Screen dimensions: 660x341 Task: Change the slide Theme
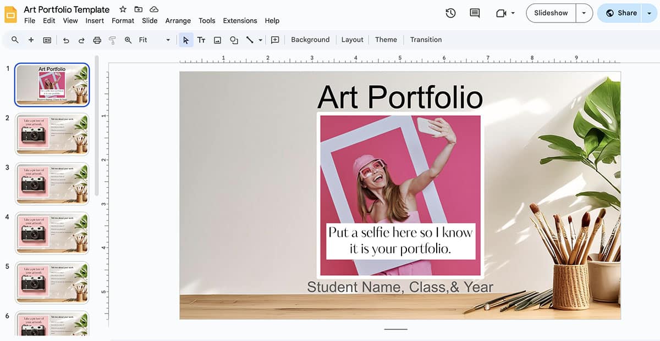pos(386,40)
